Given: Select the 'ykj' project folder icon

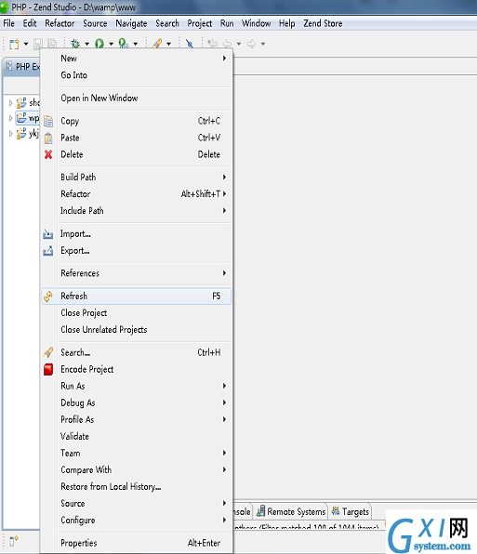Looking at the screenshot, I should click(x=21, y=133).
